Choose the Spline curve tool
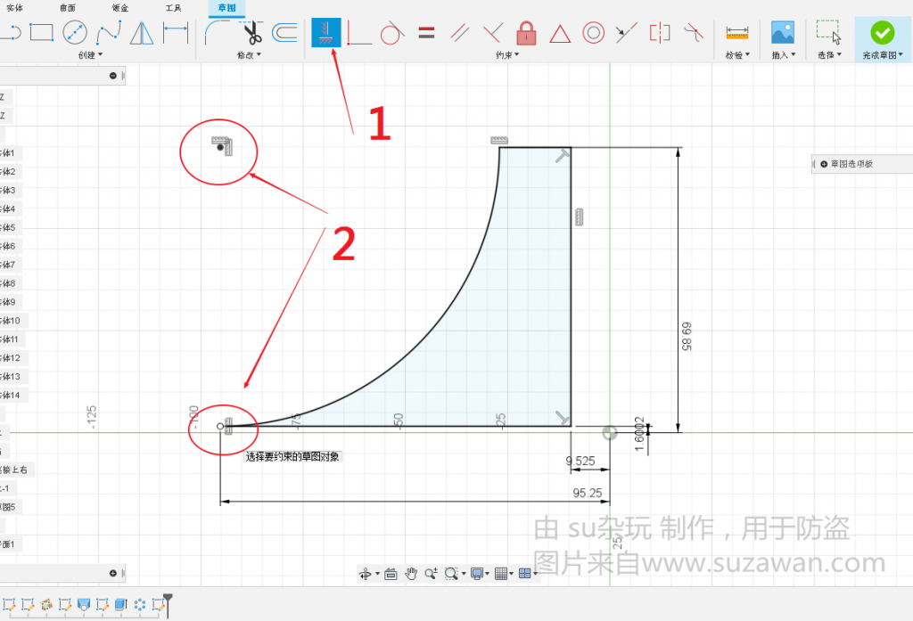 (x=109, y=33)
